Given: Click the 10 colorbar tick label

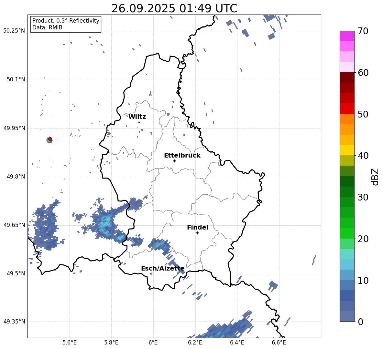Looking at the screenshot, I should [363, 280].
